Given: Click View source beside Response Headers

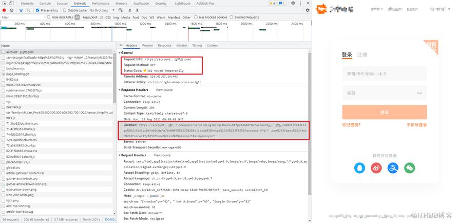Looking at the screenshot, I should click(x=164, y=90).
